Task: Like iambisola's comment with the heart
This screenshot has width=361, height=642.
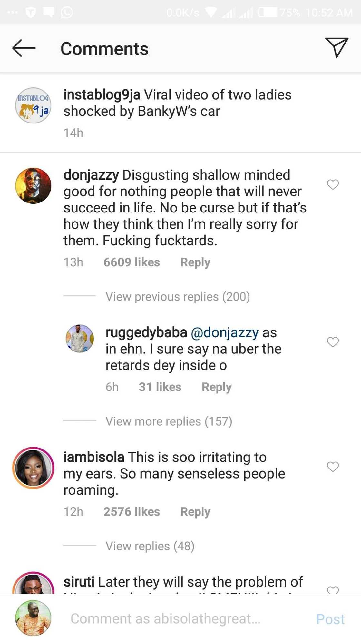Action: pyautogui.click(x=333, y=467)
